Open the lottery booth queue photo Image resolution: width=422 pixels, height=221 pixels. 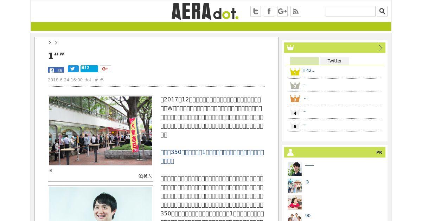[101, 130]
